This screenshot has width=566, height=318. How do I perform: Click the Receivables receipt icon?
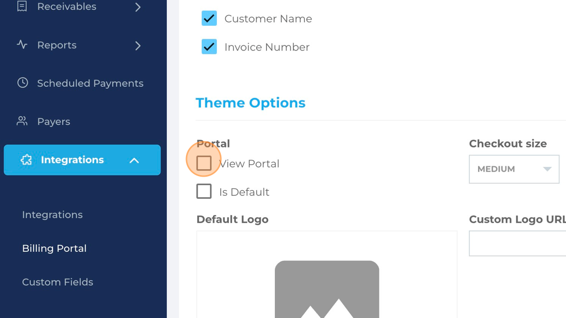click(22, 6)
